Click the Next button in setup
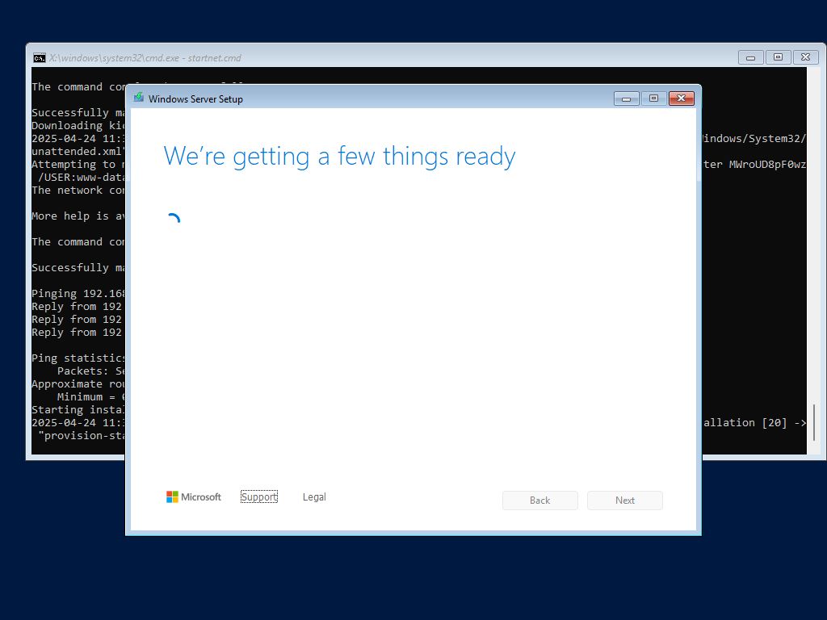827x620 pixels. click(x=625, y=501)
